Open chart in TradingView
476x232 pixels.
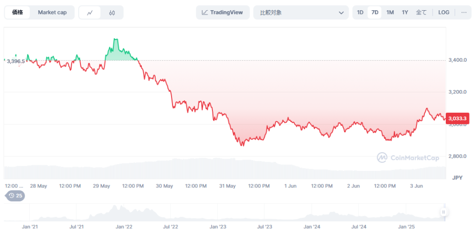click(223, 13)
